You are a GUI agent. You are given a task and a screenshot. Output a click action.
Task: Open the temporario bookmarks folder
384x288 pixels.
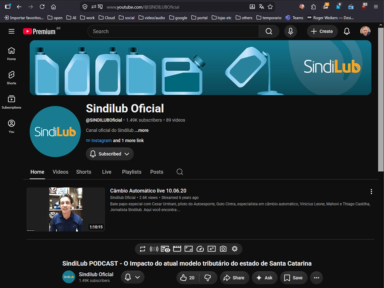point(269,18)
